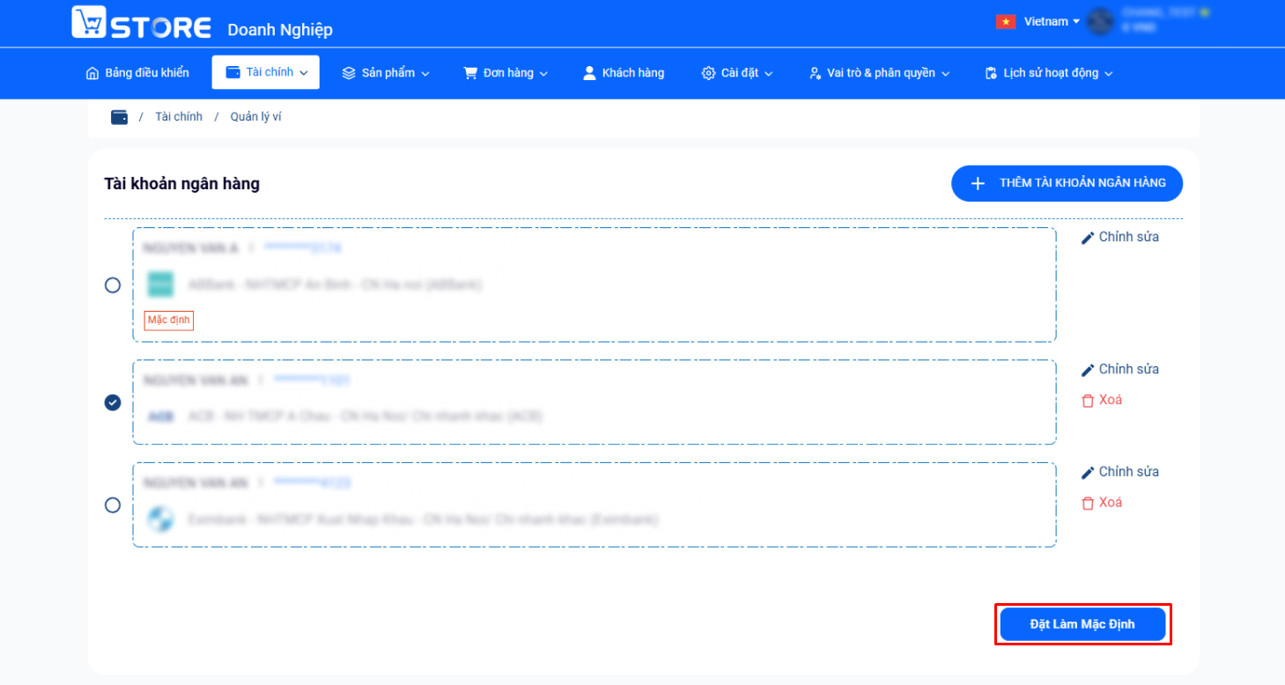Click the role icon of Vai trò & phân quyền

(x=815, y=73)
